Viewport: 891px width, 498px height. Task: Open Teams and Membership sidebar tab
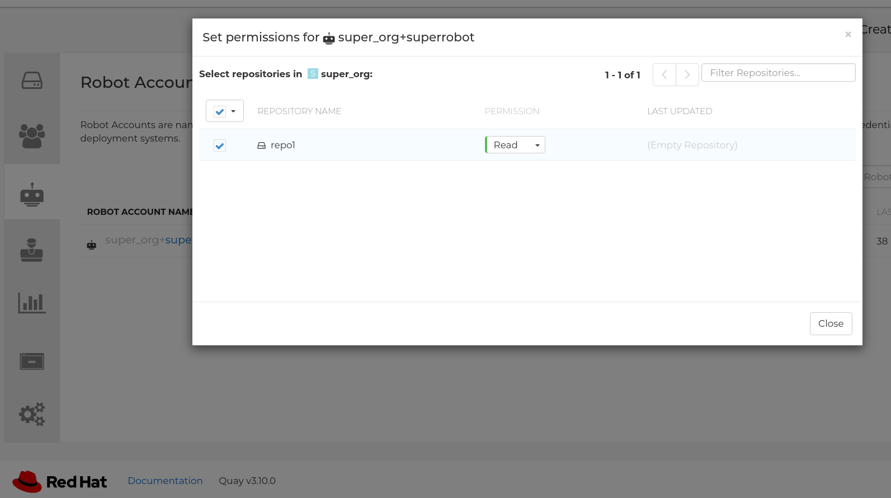coord(32,136)
